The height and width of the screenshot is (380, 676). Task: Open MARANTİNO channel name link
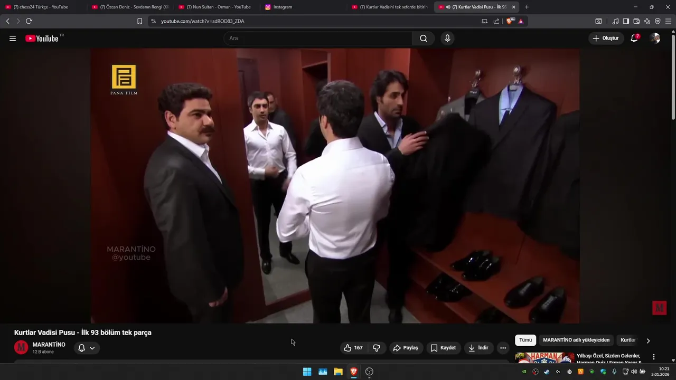point(49,345)
